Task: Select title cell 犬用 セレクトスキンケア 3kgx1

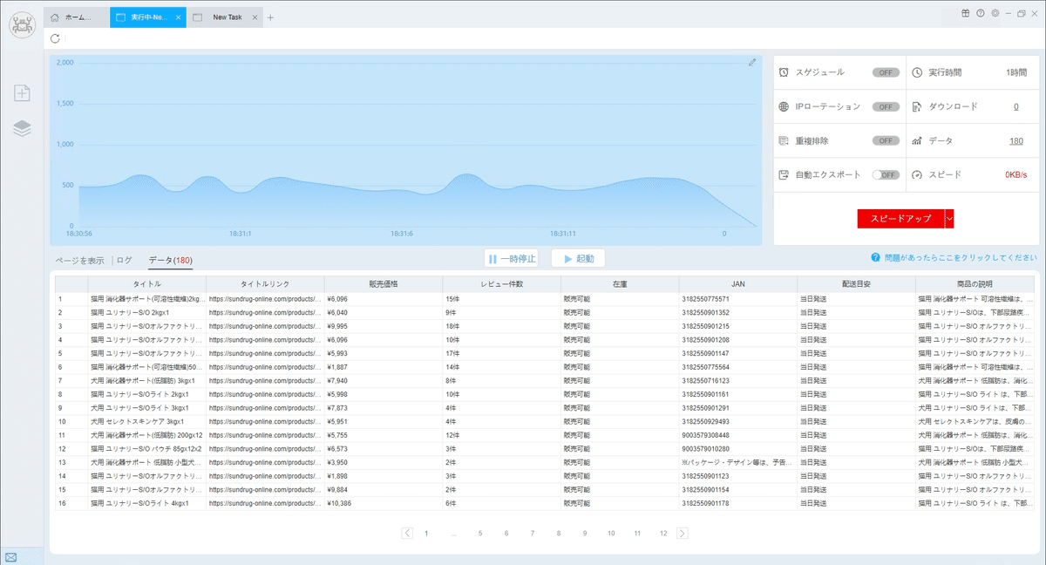Action: (147, 421)
